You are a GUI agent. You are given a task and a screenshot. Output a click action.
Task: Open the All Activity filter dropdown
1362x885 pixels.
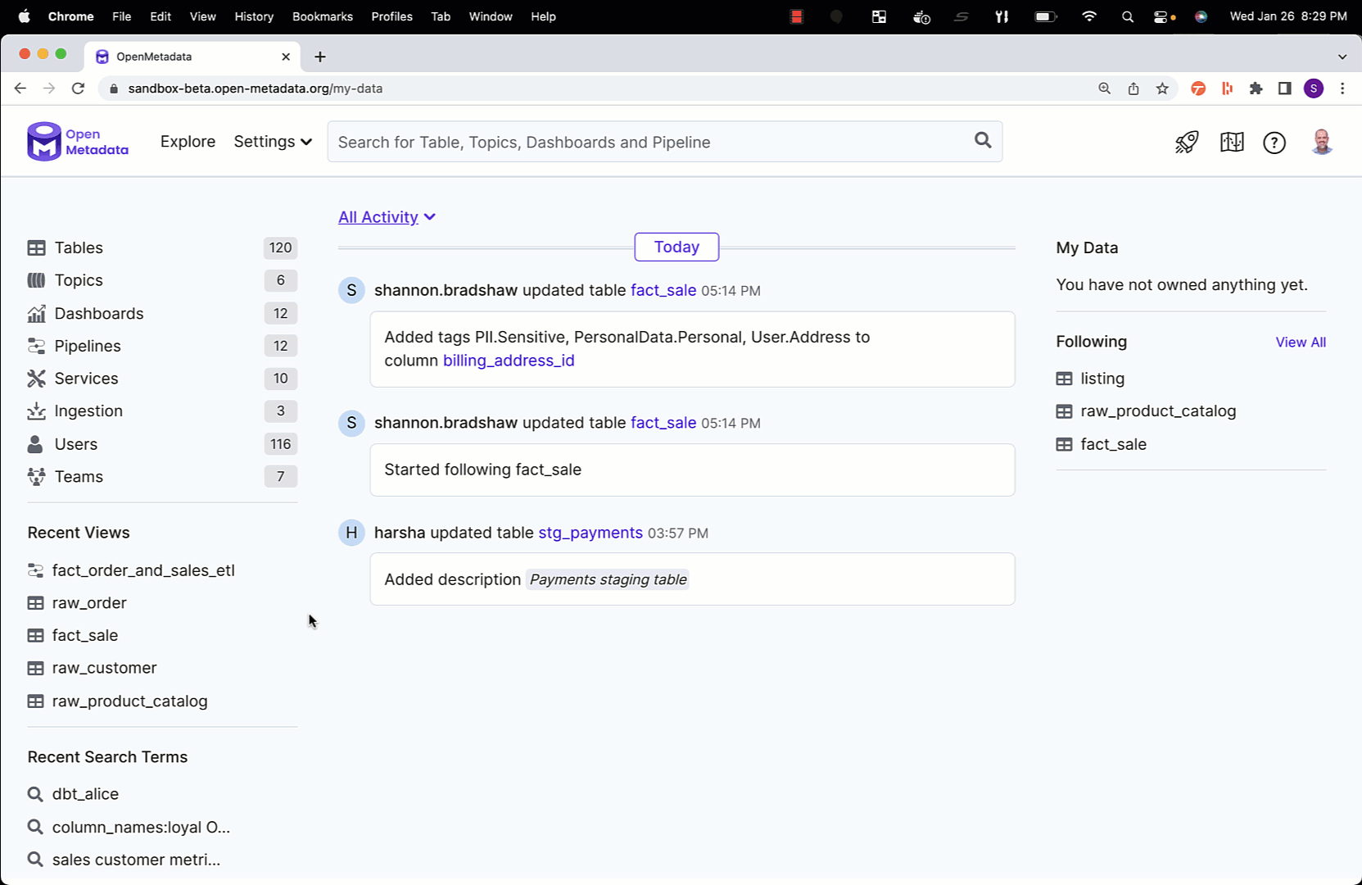(x=387, y=217)
